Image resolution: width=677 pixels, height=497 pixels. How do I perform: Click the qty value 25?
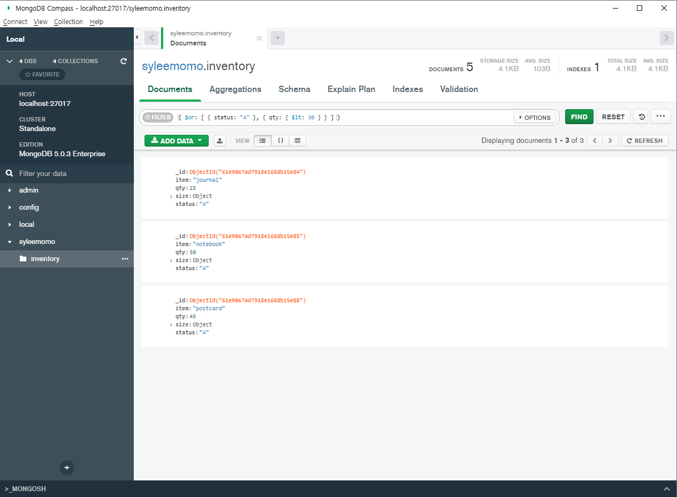(193, 188)
